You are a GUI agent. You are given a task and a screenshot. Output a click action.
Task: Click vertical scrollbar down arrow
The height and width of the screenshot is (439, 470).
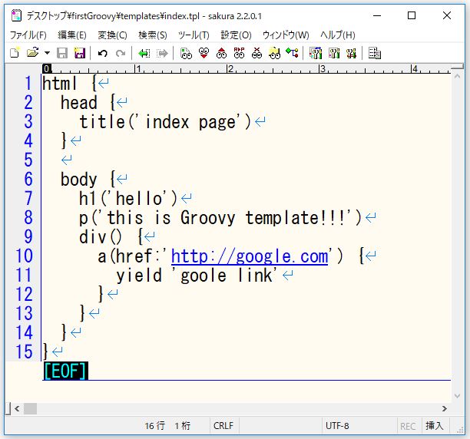tap(457, 396)
